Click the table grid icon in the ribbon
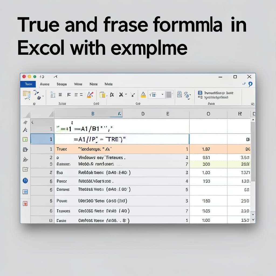 [179, 94]
